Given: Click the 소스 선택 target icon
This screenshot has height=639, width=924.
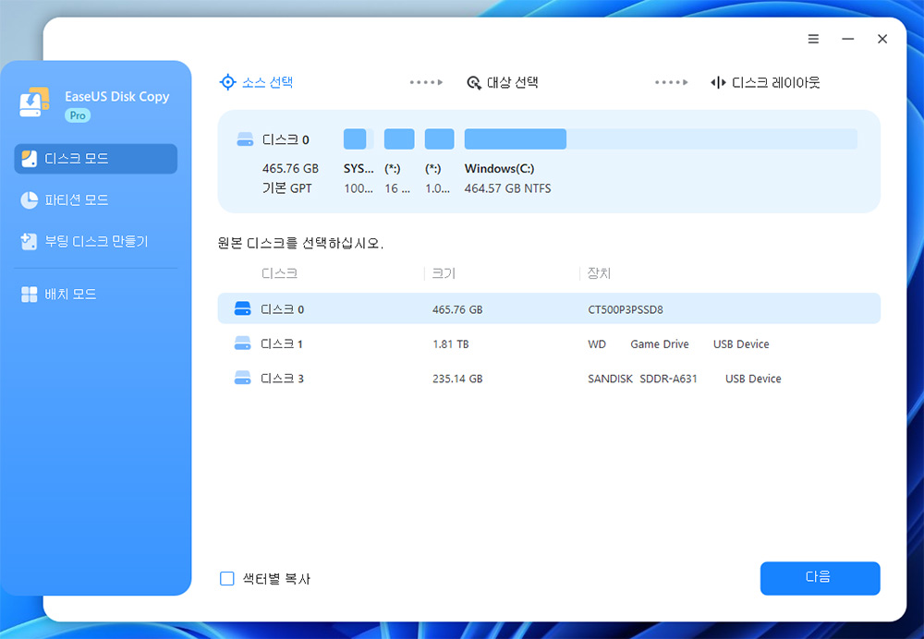Looking at the screenshot, I should click(x=227, y=82).
